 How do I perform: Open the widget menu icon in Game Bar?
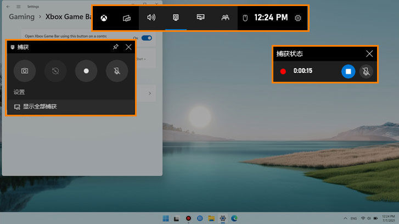[127, 18]
